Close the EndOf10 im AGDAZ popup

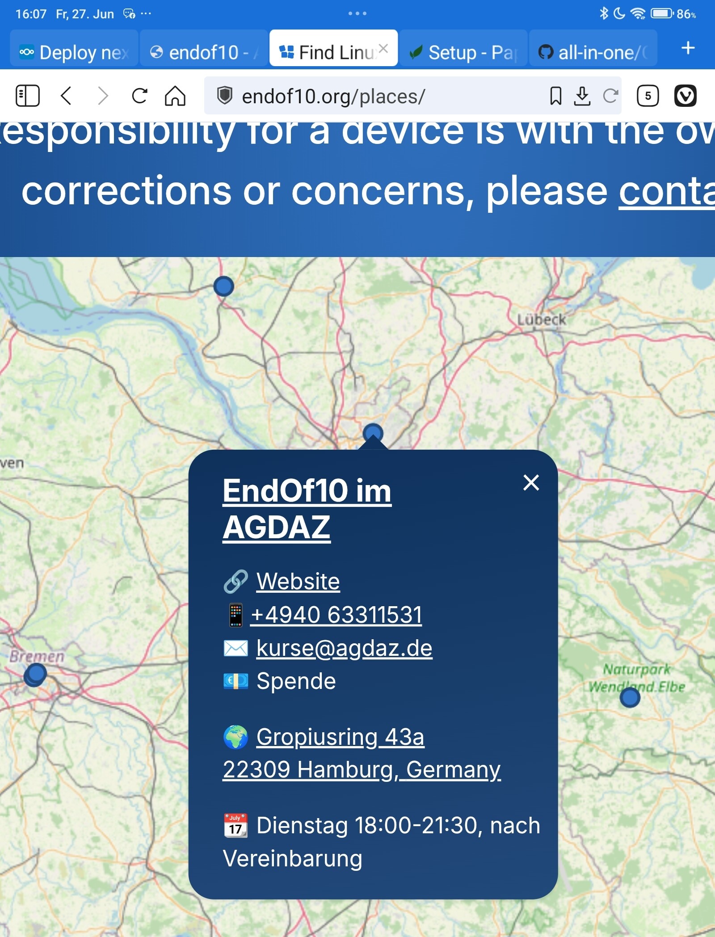[x=531, y=483]
